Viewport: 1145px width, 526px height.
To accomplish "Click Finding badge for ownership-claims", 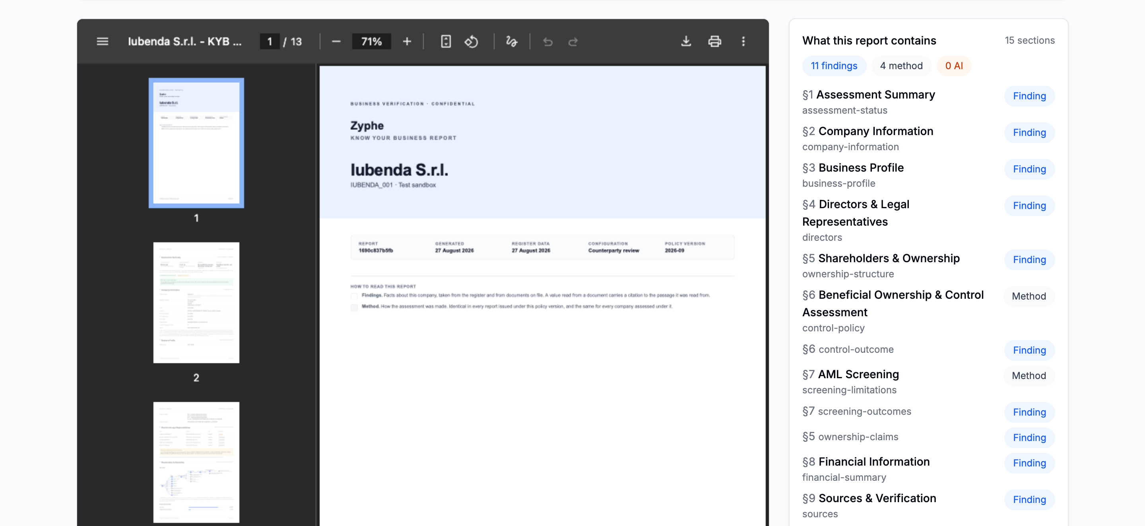I will click(x=1029, y=437).
